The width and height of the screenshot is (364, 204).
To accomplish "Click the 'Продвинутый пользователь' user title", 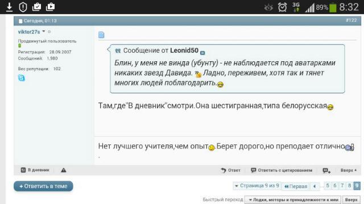I will tap(47, 41).
